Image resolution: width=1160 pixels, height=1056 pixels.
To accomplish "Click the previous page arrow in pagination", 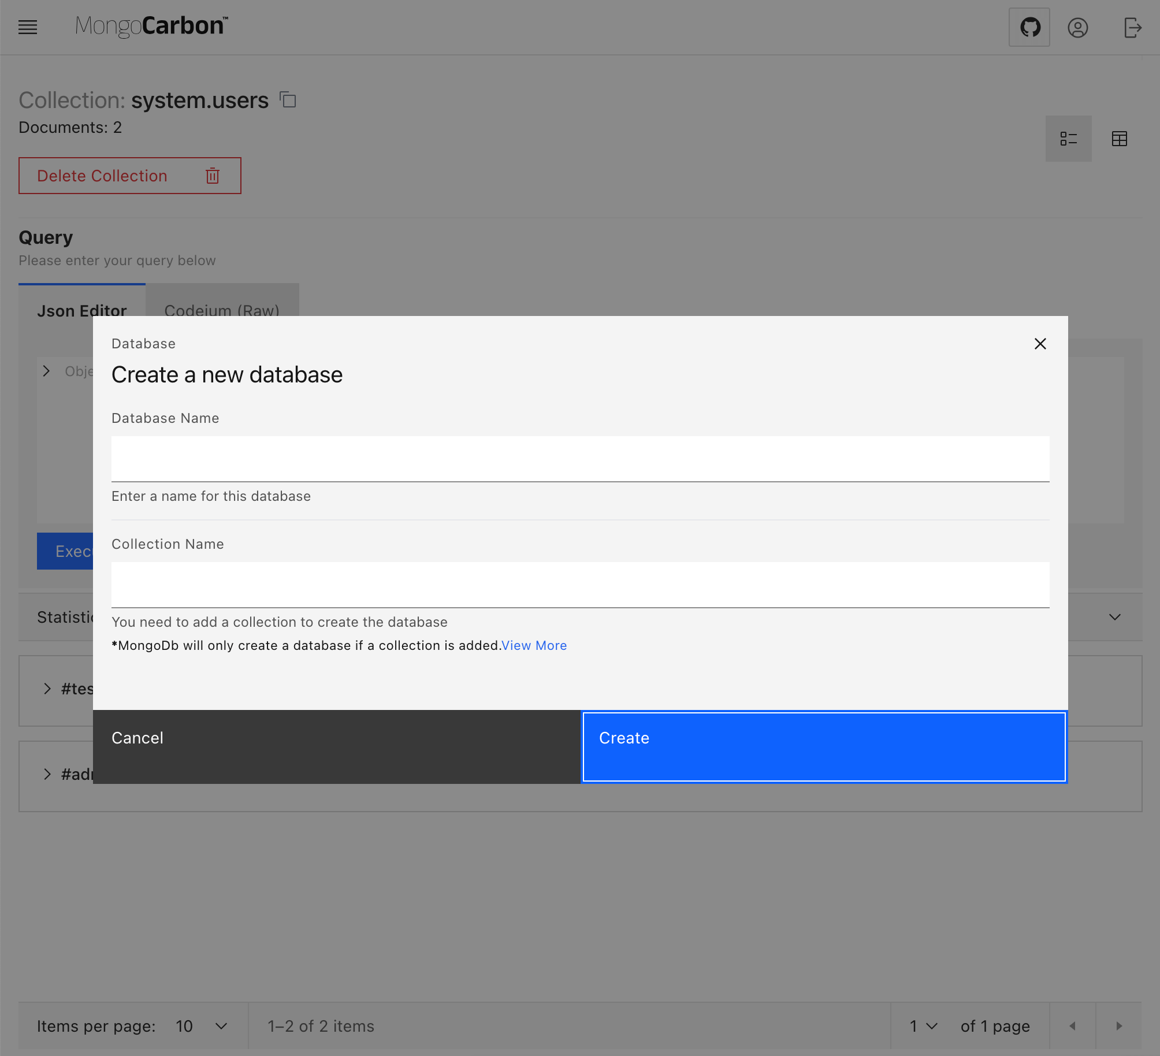I will [1073, 1026].
